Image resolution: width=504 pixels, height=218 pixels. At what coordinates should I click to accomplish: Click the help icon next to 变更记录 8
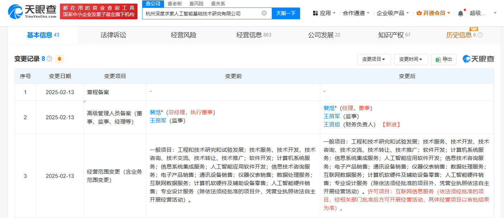50,59
